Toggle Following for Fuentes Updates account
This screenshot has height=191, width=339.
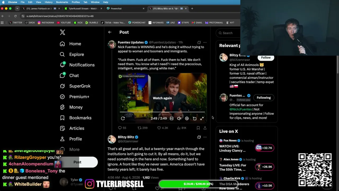[x=264, y=98]
